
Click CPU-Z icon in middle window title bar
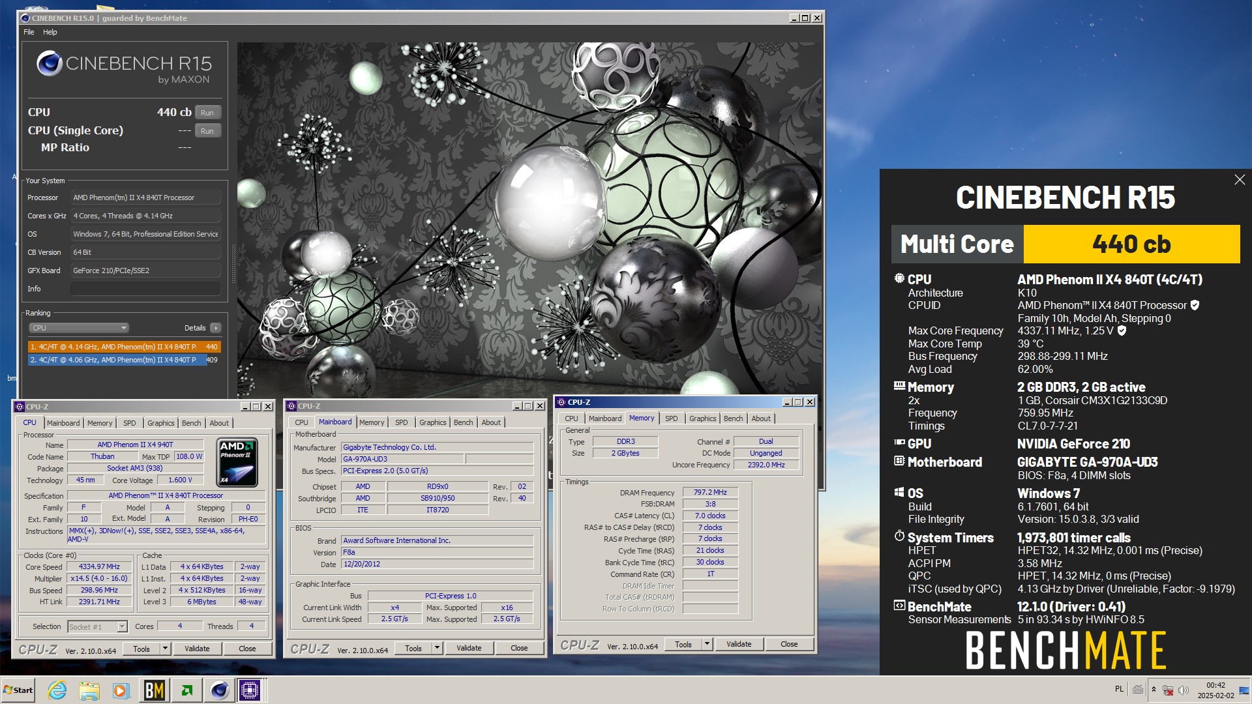(291, 406)
